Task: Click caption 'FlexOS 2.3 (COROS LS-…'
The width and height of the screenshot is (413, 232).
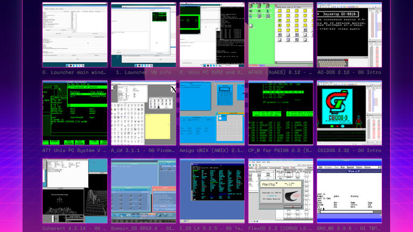Action: [280, 228]
